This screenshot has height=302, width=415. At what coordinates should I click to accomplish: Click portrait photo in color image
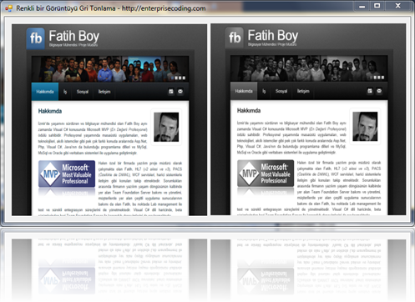(x=166, y=127)
